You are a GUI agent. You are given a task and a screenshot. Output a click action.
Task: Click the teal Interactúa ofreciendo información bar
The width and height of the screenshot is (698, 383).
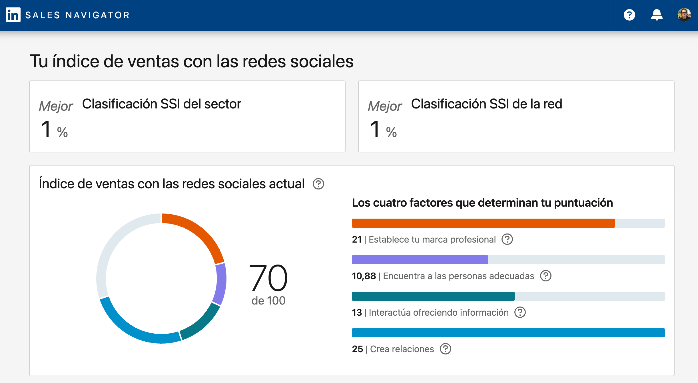(433, 296)
